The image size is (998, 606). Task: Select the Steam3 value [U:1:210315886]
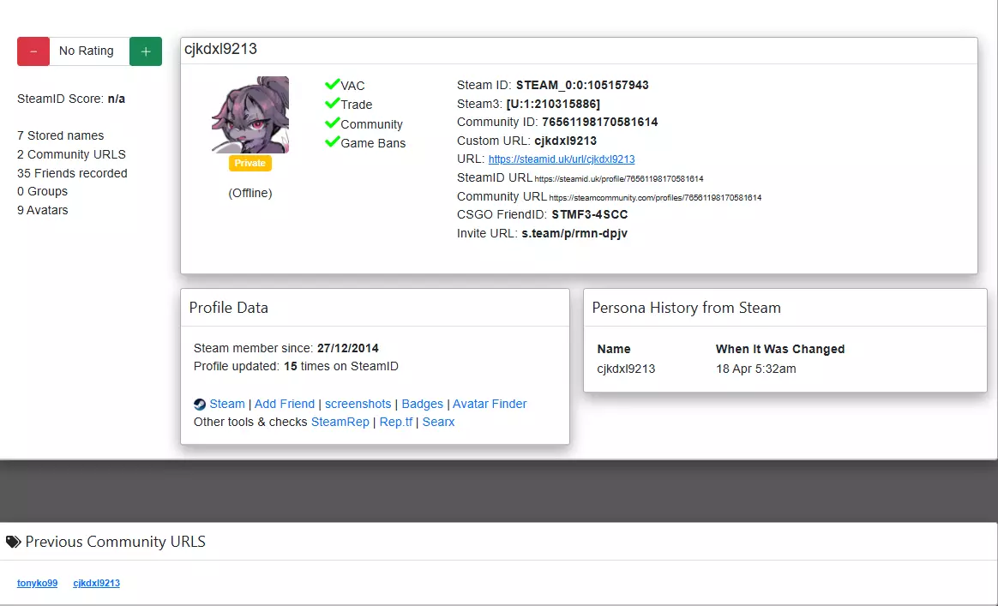(x=553, y=104)
